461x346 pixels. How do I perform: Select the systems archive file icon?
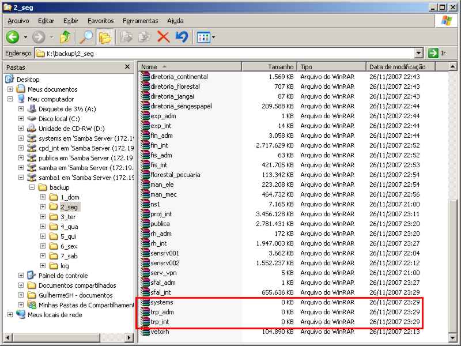[145, 302]
